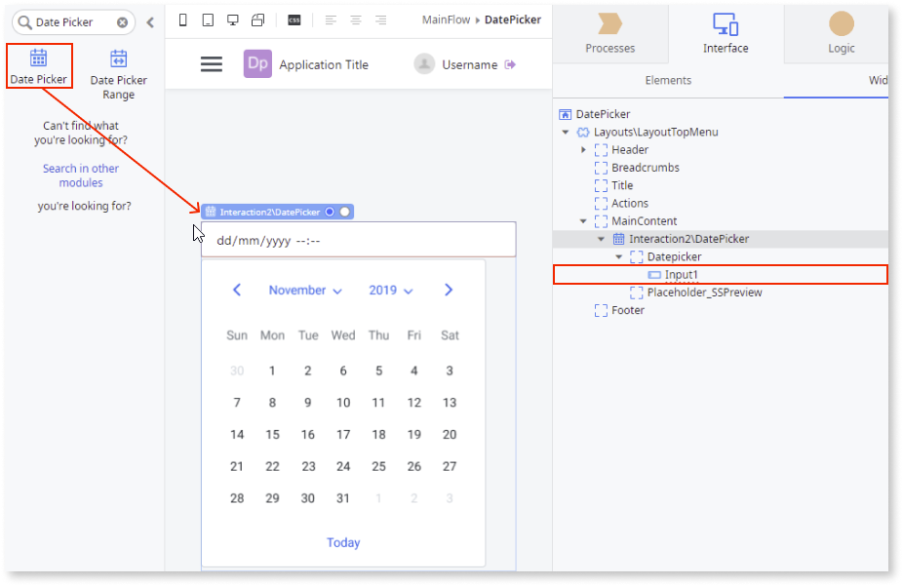Viewport: 903px width, 586px height.
Task: Click the Search in other modules link
Action: tap(80, 176)
